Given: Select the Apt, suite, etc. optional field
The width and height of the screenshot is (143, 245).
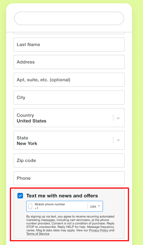Looking at the screenshot, I should (x=69, y=80).
